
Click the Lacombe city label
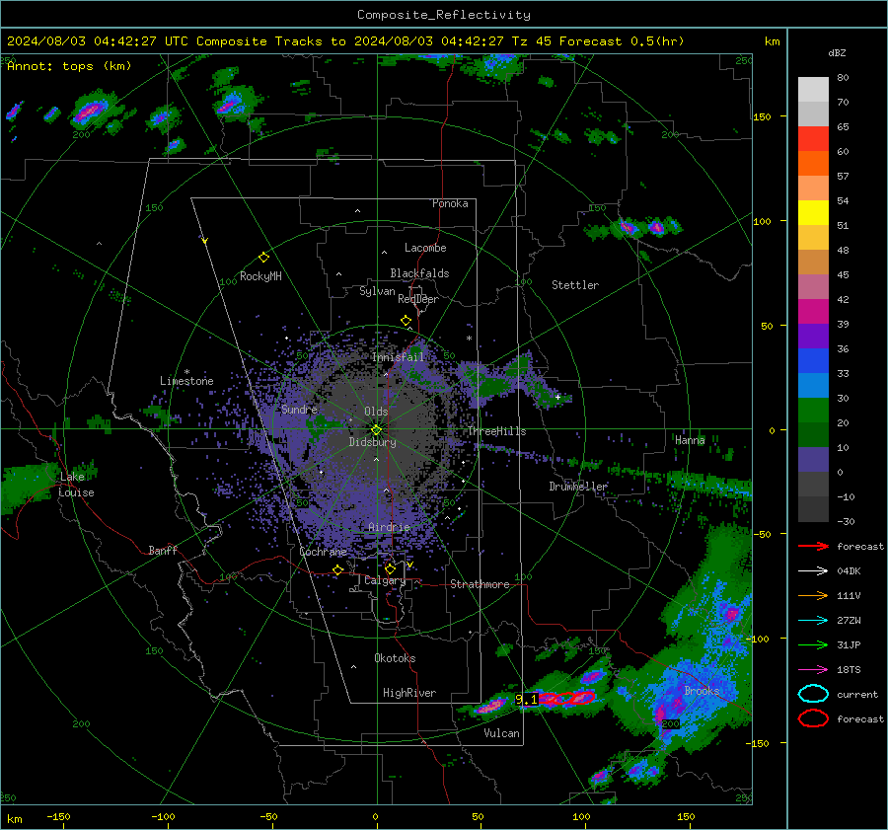pos(425,248)
